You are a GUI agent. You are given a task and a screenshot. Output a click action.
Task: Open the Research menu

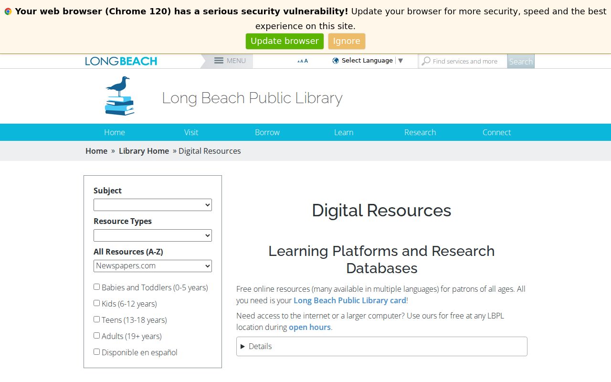420,132
